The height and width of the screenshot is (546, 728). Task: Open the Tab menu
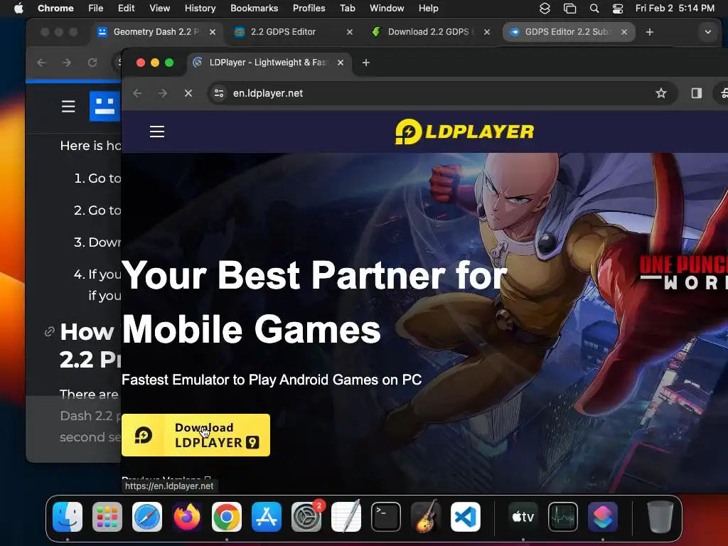[x=347, y=9]
